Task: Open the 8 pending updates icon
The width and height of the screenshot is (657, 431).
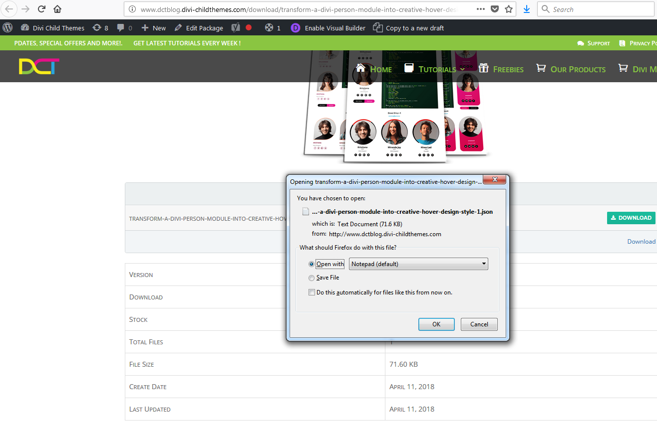Action: click(x=100, y=28)
